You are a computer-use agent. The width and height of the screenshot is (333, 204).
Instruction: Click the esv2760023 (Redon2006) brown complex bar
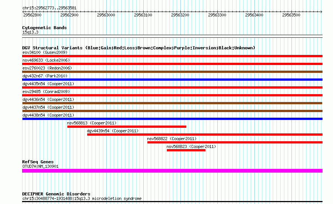[172, 72]
